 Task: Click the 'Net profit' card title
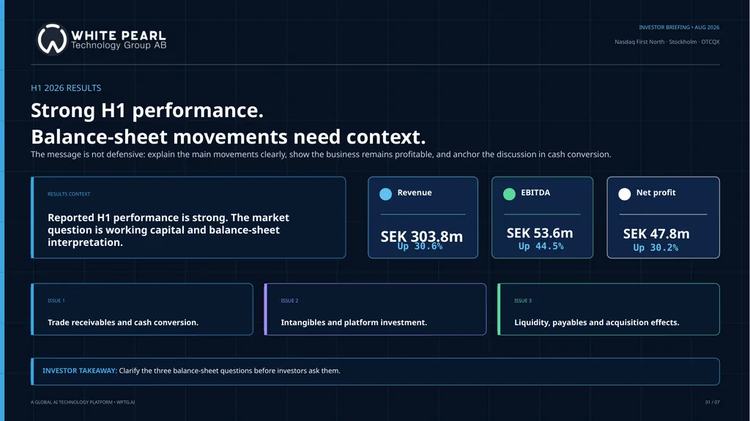pyautogui.click(x=656, y=193)
